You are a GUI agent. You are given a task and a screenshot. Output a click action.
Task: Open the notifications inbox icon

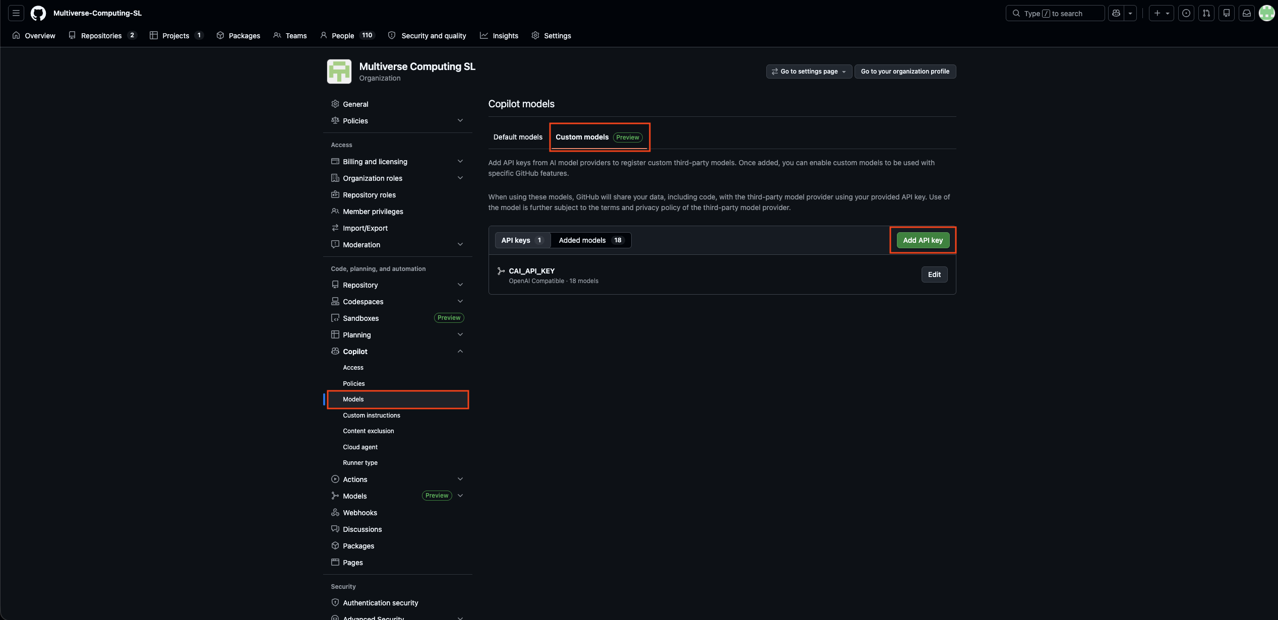pyautogui.click(x=1247, y=13)
